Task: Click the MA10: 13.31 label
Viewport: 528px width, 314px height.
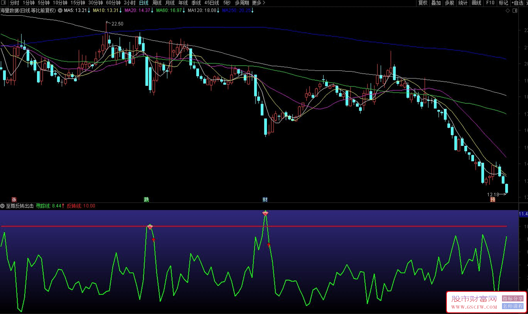Action: point(106,11)
